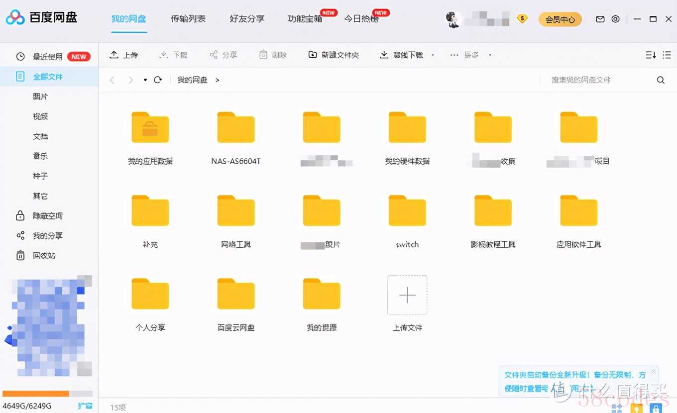Open the 最近使用 recent files section
The width and height of the screenshot is (677, 413).
49,57
